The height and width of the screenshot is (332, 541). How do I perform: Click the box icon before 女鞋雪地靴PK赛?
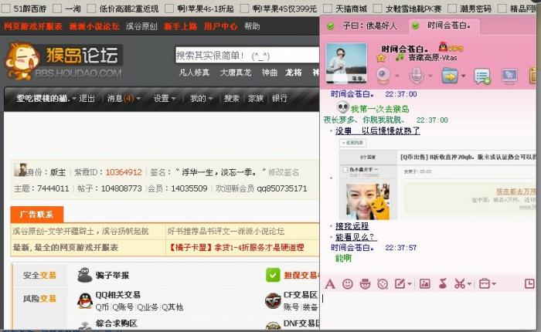click(377, 8)
